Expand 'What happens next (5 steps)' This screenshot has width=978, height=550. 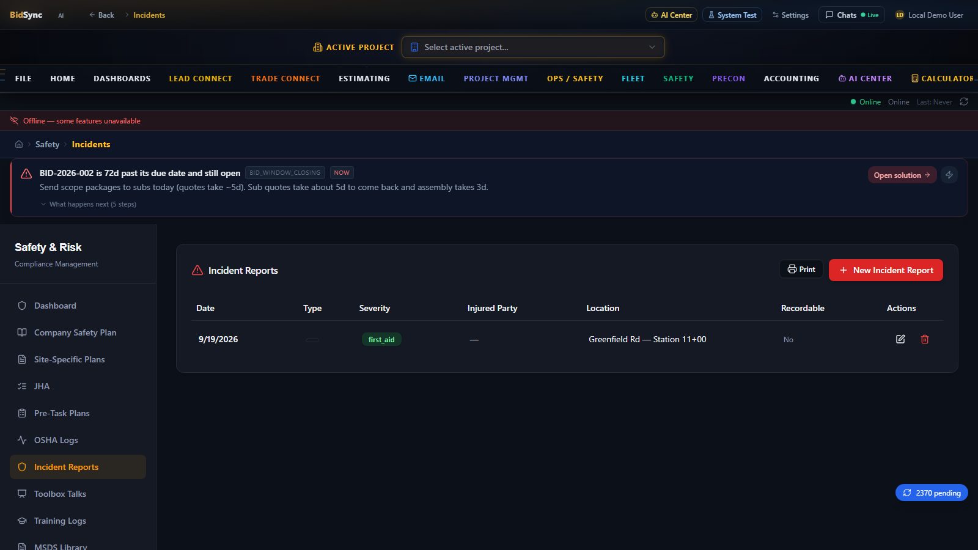(89, 204)
